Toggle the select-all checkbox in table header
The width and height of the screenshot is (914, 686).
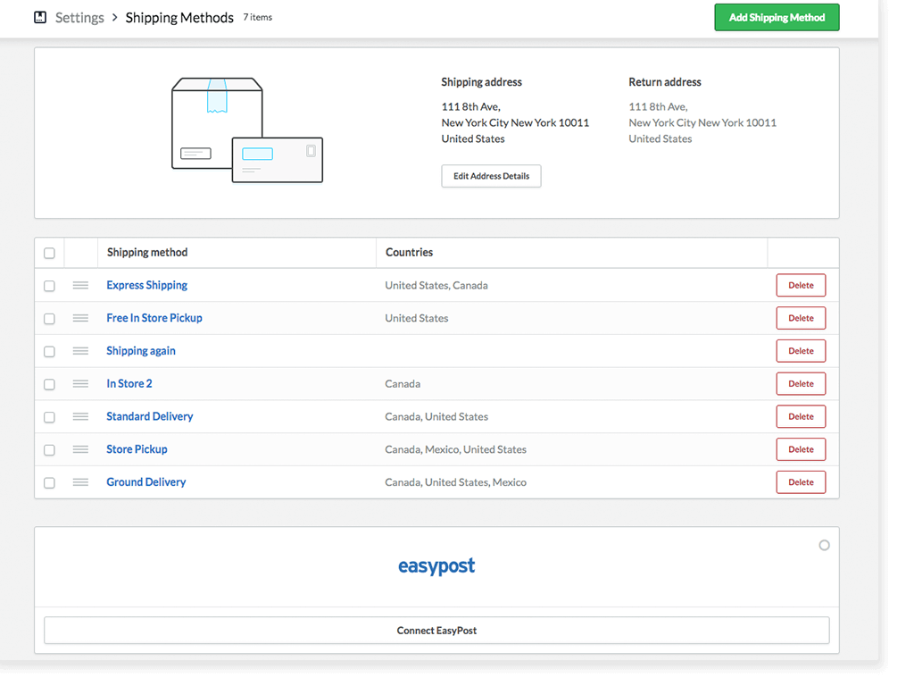(50, 253)
